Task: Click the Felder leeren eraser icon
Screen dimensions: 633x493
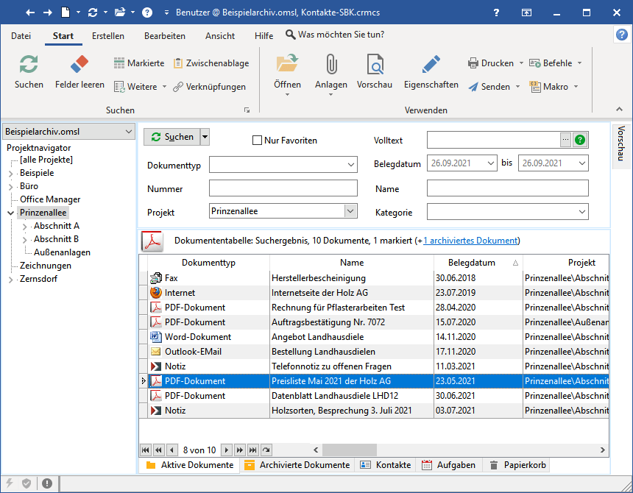Action: [79, 65]
